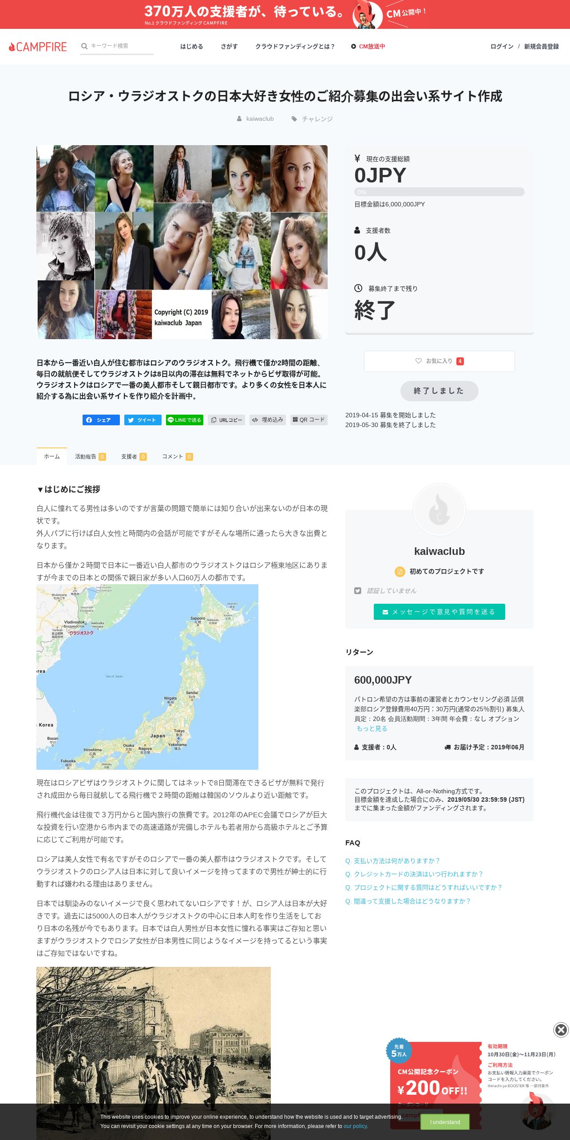The width and height of the screenshot is (570, 1140).
Task: Select the 600,000JPY return heading
Action: click(383, 680)
